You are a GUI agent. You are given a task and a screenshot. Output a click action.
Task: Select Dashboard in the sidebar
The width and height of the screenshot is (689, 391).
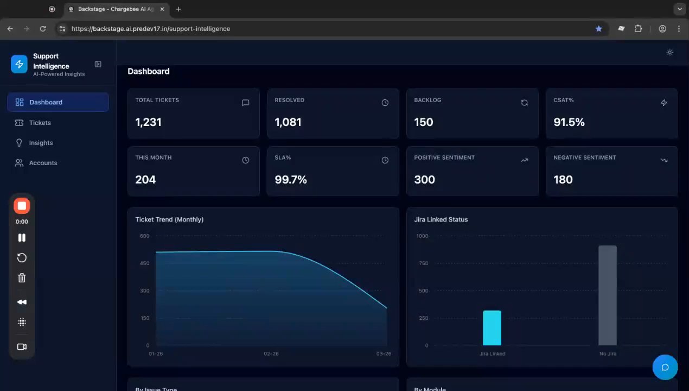pos(58,102)
